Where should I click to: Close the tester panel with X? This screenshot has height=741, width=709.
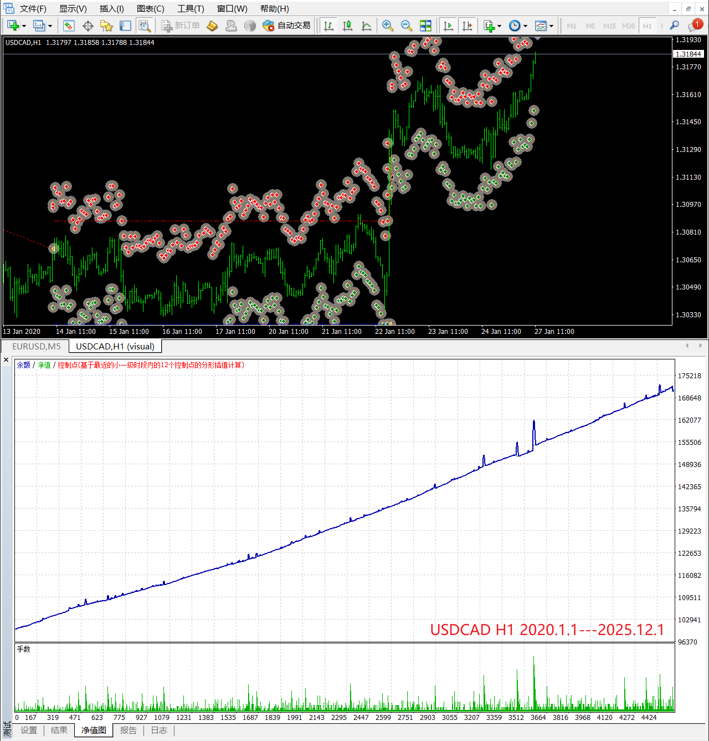pyautogui.click(x=6, y=360)
